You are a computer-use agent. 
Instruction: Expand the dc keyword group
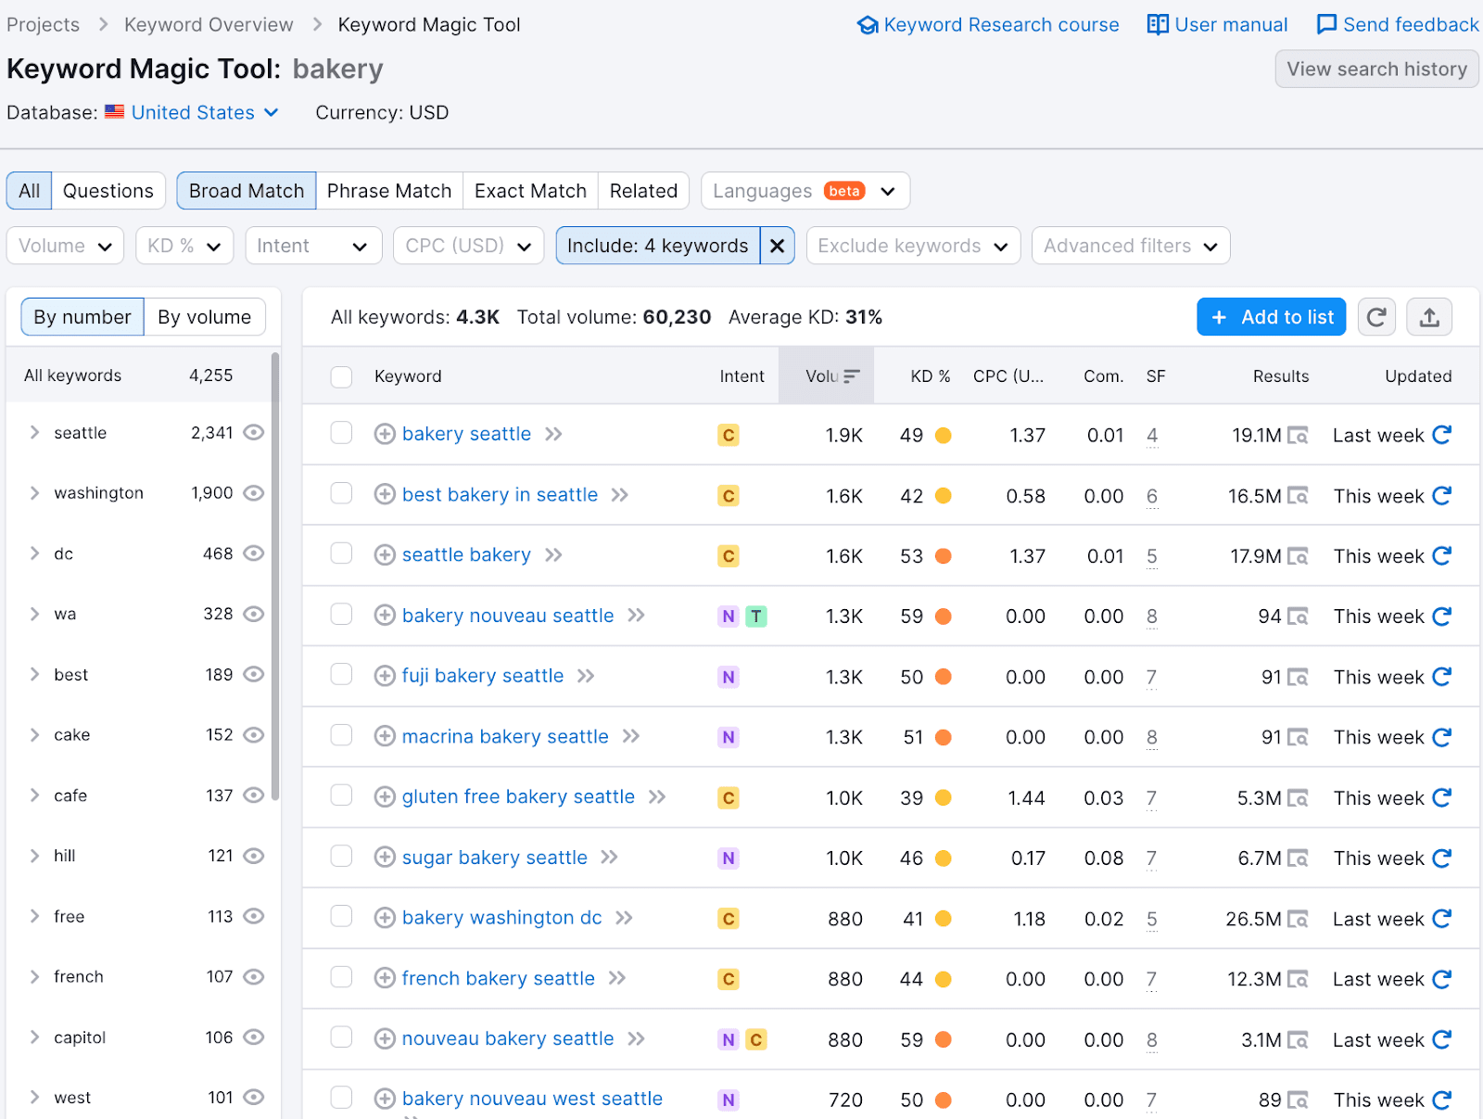(x=34, y=553)
